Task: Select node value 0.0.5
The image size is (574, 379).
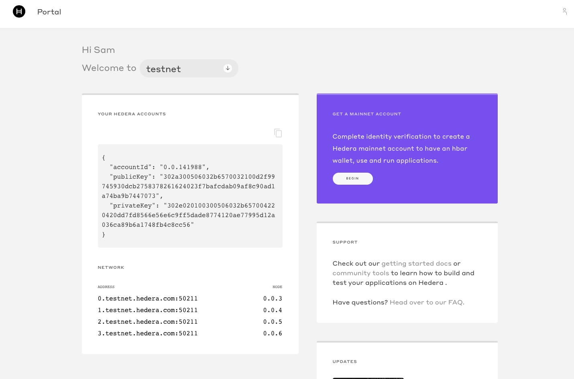Action: pos(273,322)
